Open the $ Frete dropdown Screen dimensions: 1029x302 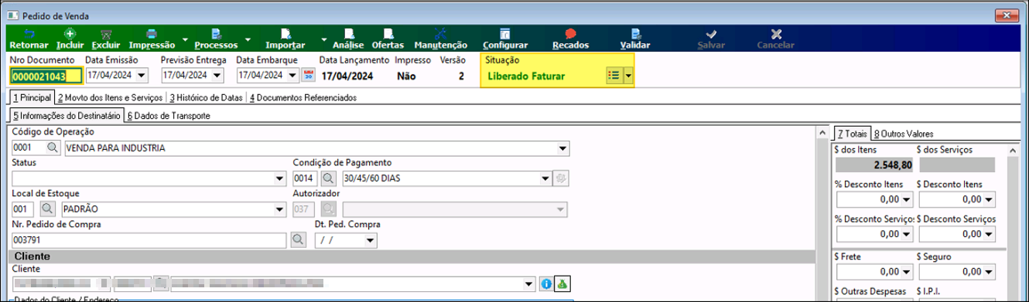907,271
